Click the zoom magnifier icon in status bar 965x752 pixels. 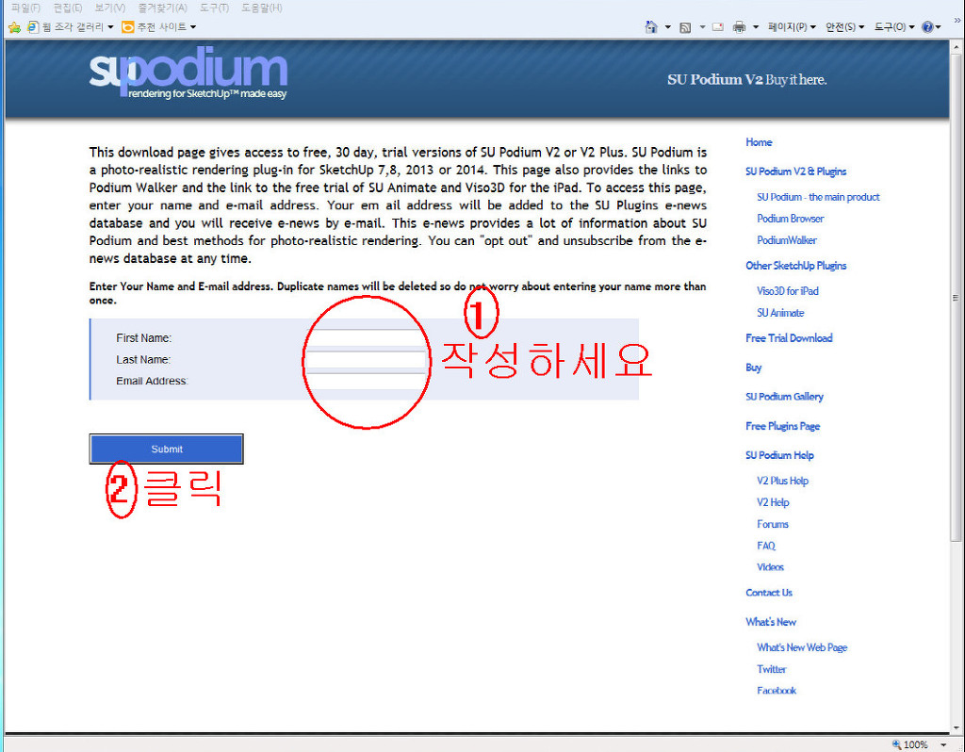tap(896, 744)
